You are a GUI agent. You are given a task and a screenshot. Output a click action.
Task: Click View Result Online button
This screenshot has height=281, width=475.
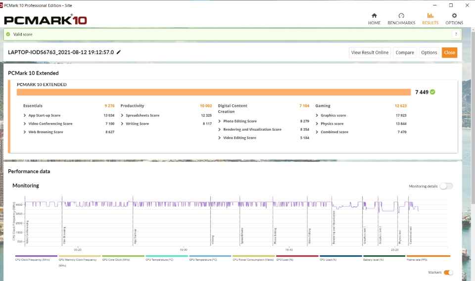(370, 52)
